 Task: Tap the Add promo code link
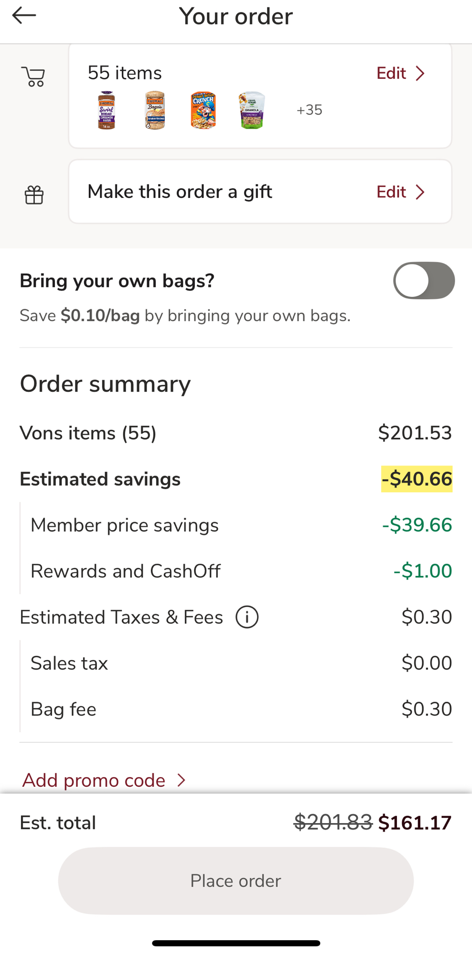pyautogui.click(x=94, y=781)
